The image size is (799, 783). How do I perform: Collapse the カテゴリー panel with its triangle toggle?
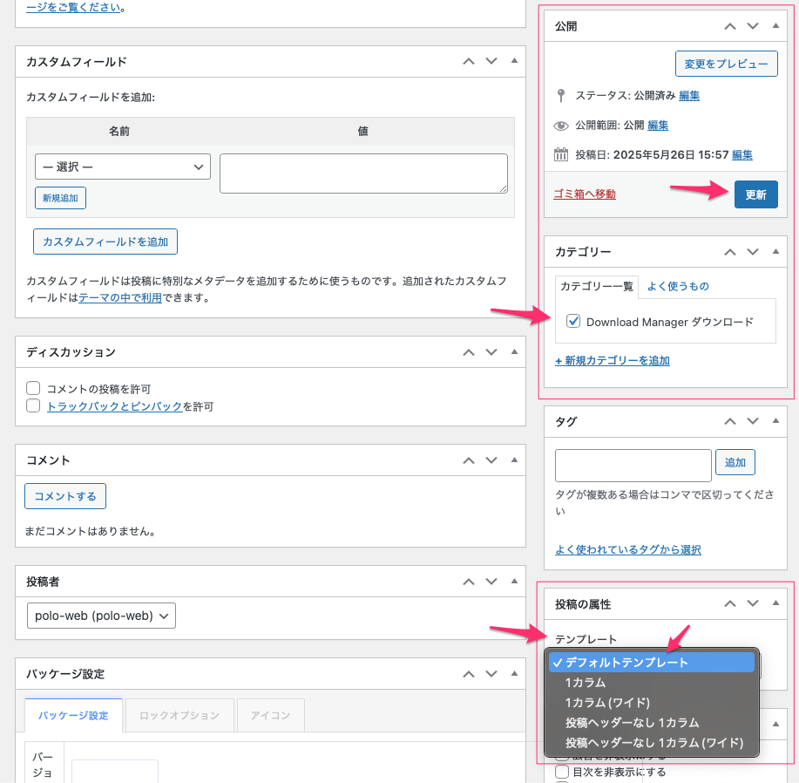[775, 251]
